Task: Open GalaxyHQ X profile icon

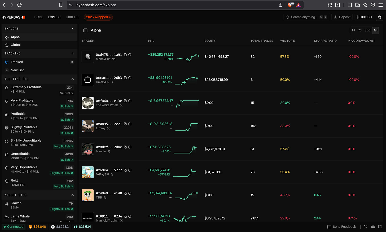Action: (x=113, y=82)
